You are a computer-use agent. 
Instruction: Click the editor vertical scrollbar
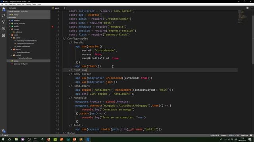pyautogui.click(x=253, y=40)
